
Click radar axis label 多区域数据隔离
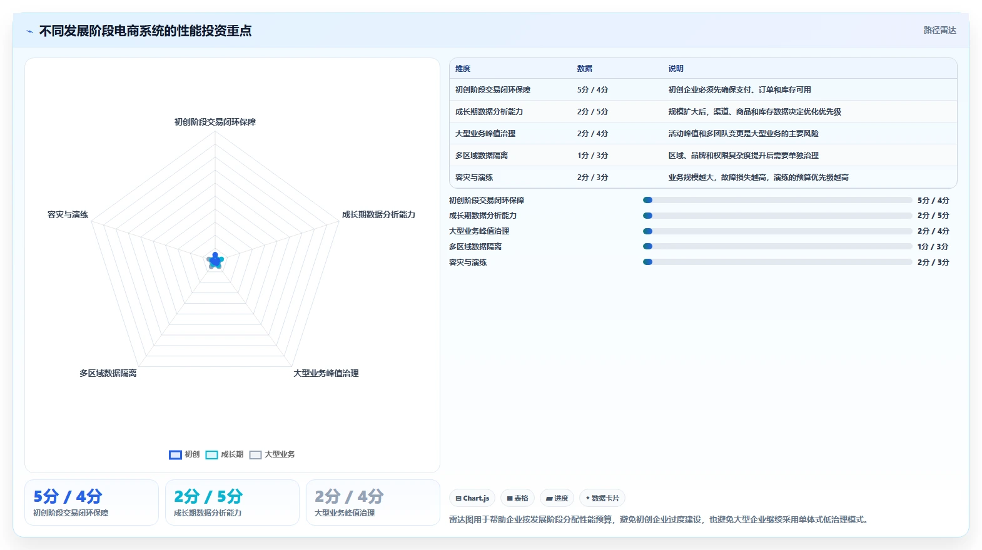108,373
